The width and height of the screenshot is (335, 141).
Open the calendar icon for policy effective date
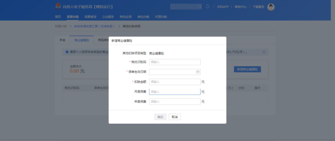(198, 72)
